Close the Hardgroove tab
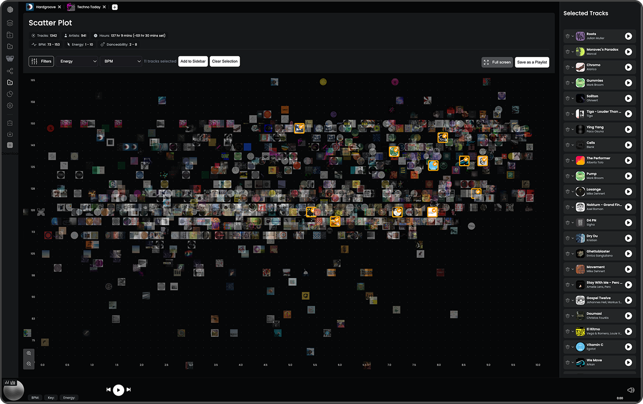Screen dimensions: 643x404 (x=60, y=7)
